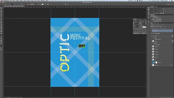
Task: Select the Horizontal Type tool
Action: pos(1,35)
